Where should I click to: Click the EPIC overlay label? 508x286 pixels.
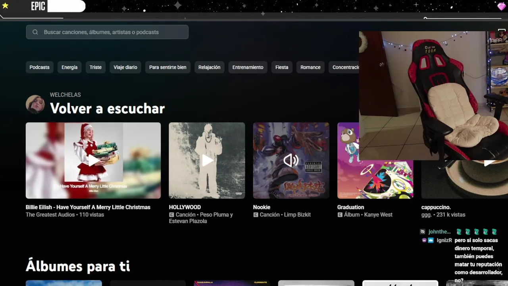pyautogui.click(x=38, y=6)
